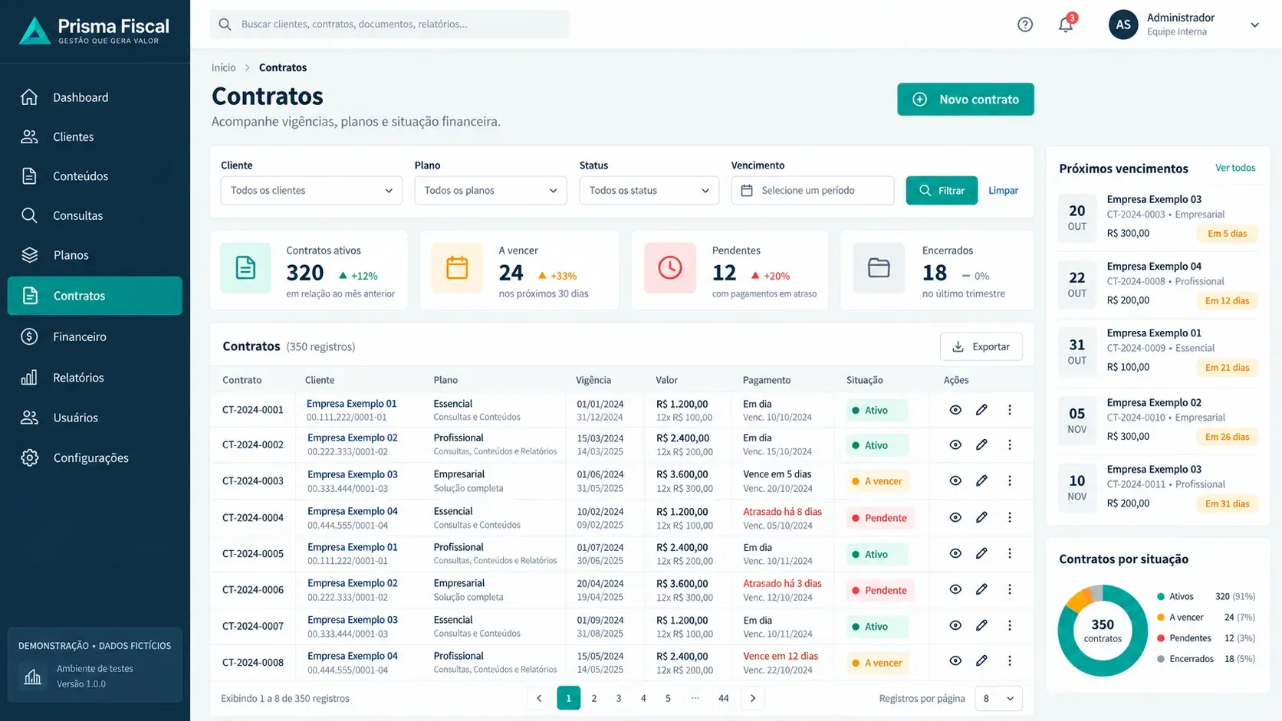View contract CT-2024-0006 with the eye icon
1282x721 pixels.
(955, 589)
